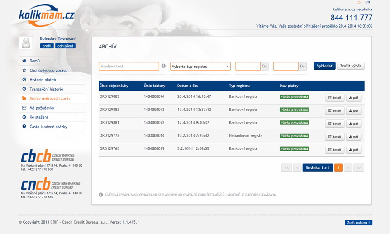Open Ke stažení downloads section
Image resolution: width=390 pixels, height=234 pixels.
[38, 117]
